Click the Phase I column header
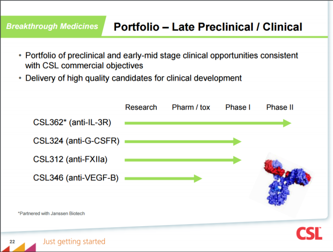 click(x=237, y=107)
